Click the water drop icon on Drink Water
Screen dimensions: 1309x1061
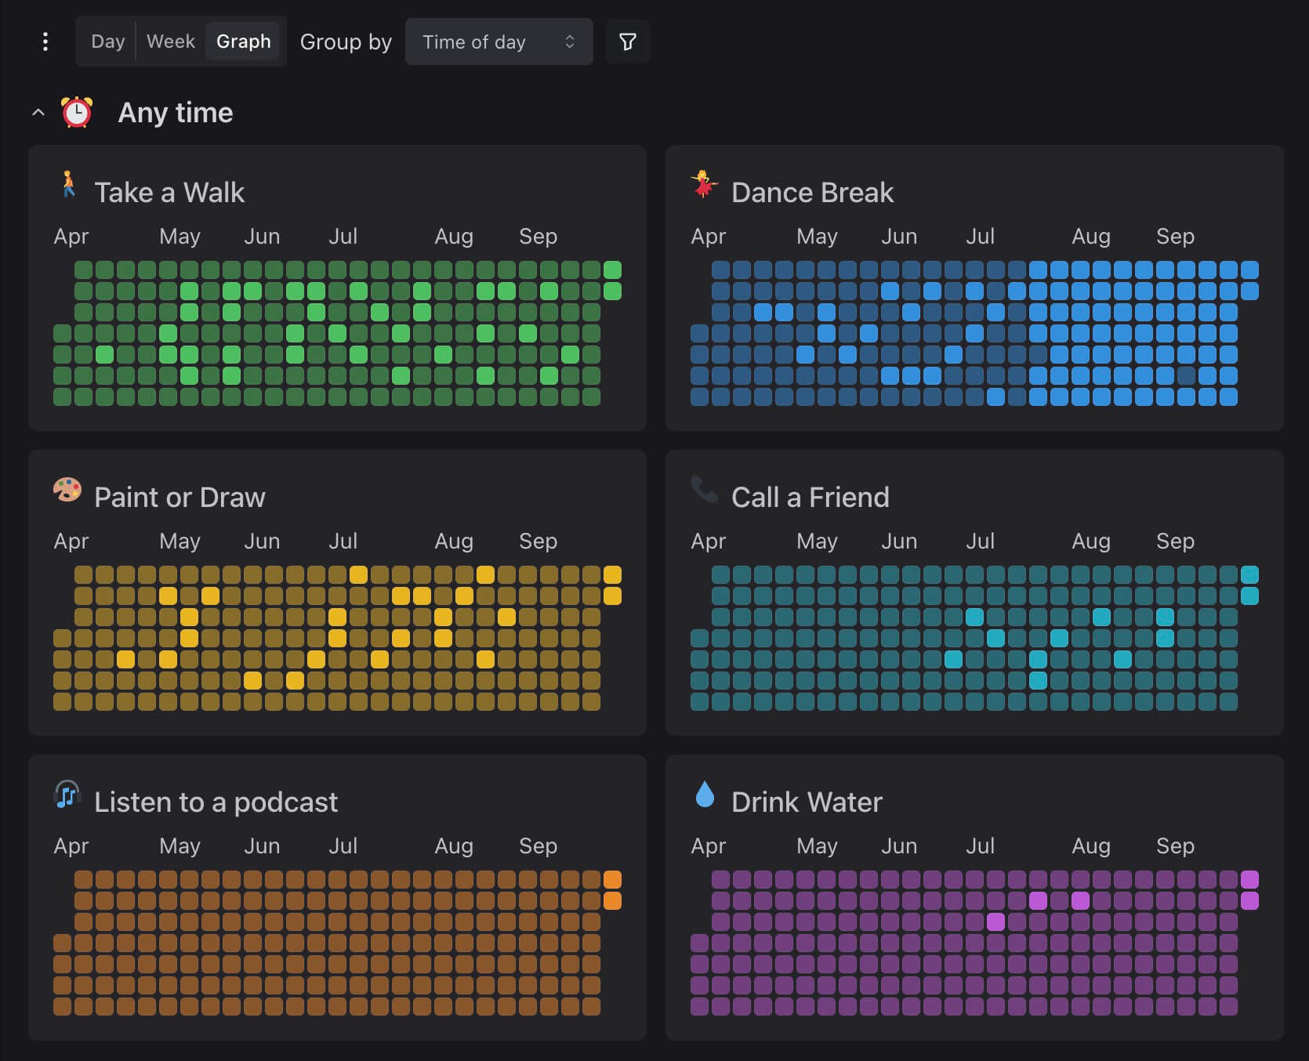[704, 795]
